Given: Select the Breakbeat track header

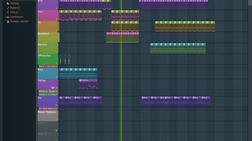Looking at the screenshot, I should pos(48,38).
